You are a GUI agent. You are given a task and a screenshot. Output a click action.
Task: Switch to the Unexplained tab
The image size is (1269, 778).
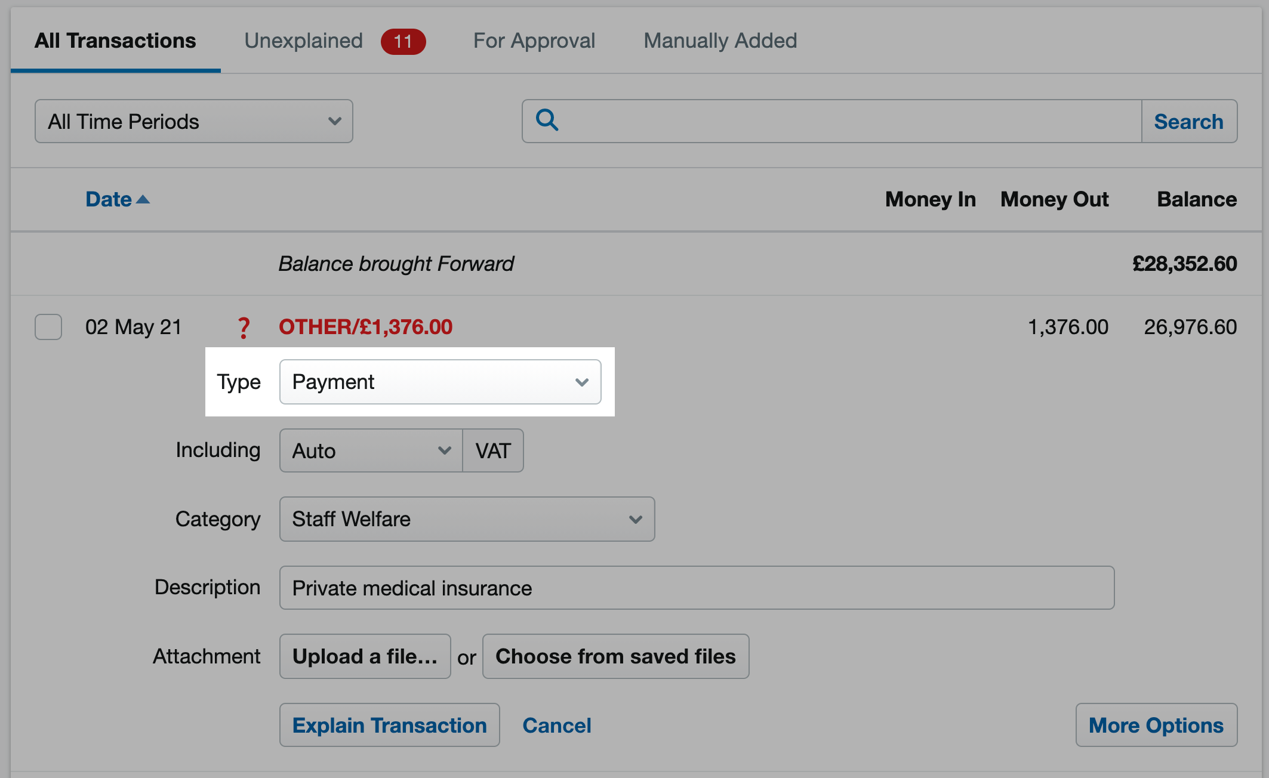tap(303, 41)
